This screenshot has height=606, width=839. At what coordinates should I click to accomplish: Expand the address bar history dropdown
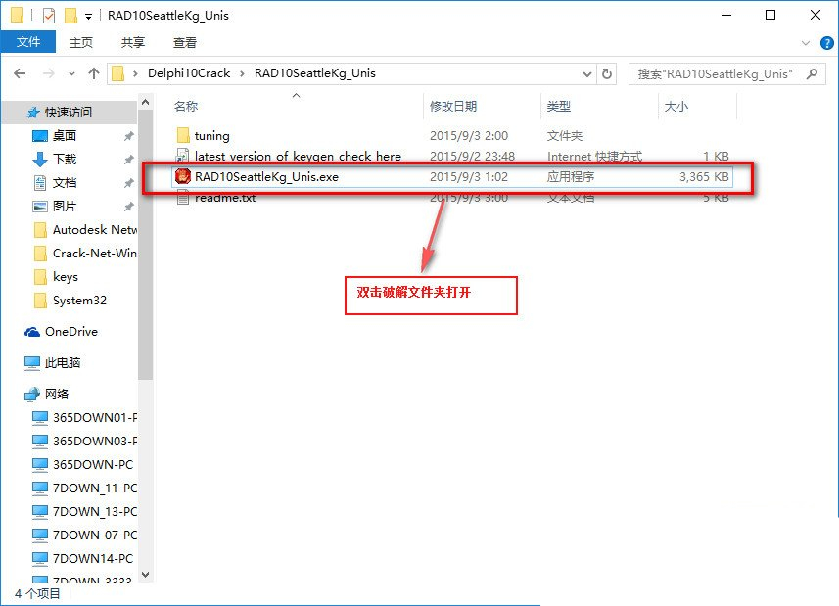[x=587, y=73]
